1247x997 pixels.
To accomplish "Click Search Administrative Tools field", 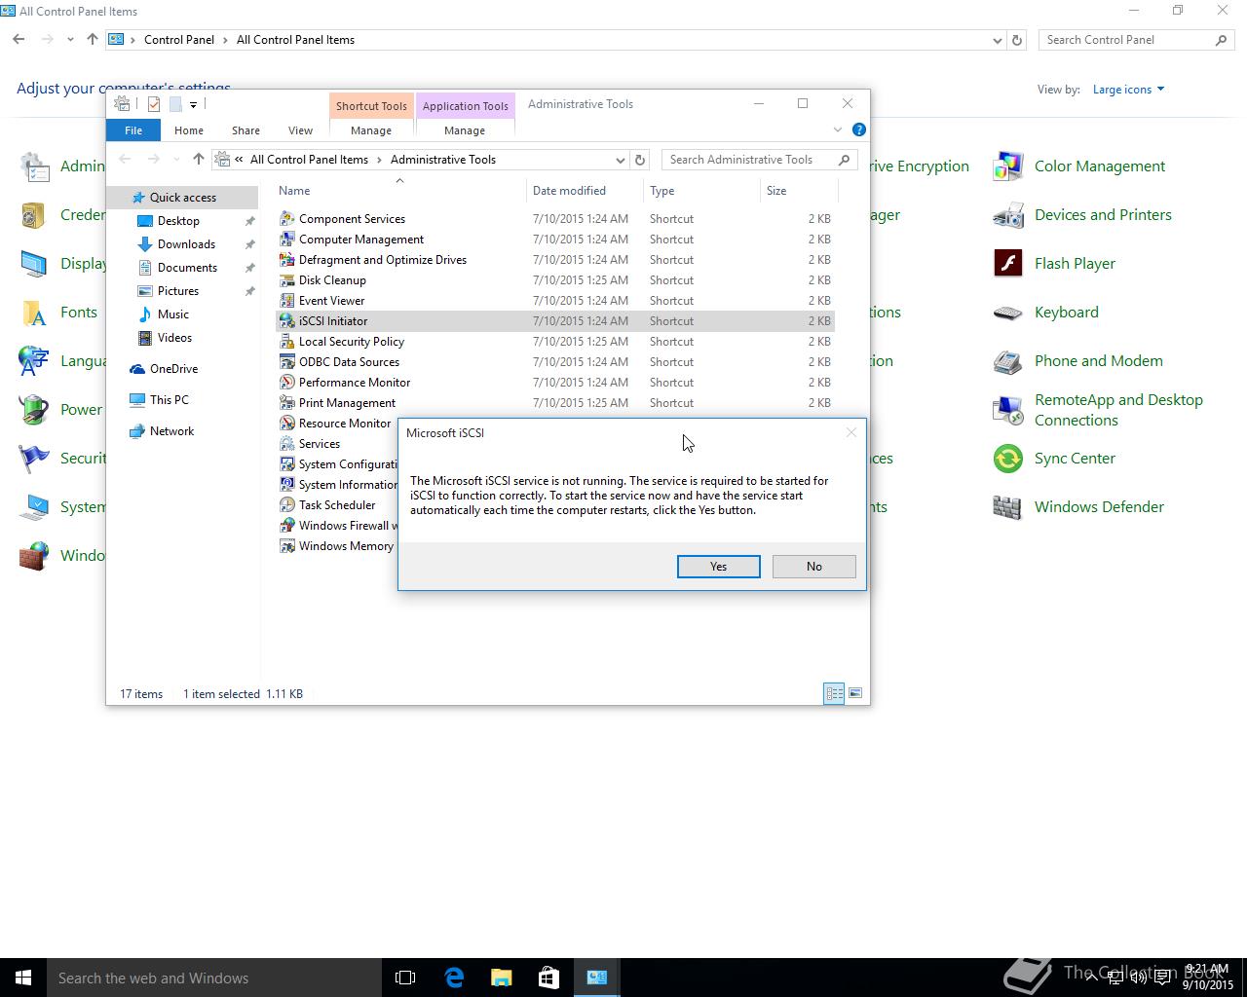I will pyautogui.click(x=760, y=160).
